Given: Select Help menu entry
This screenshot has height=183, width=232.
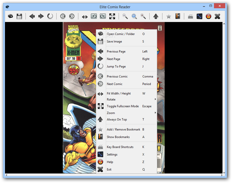Looking at the screenshot, I should click(126, 162).
